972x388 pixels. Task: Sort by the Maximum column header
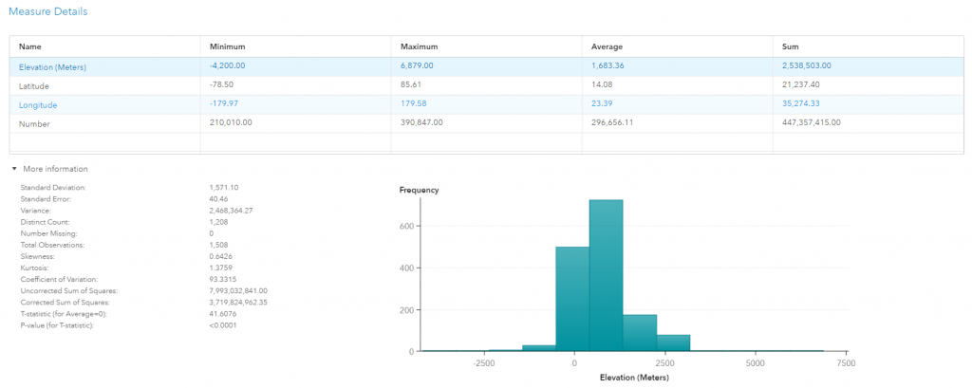click(x=418, y=46)
